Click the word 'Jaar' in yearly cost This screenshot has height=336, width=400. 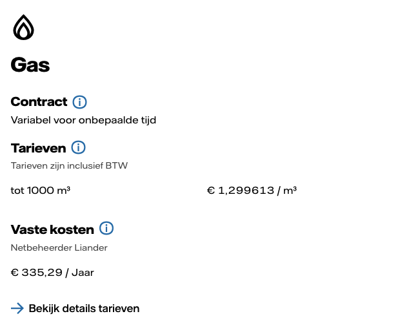[83, 273]
